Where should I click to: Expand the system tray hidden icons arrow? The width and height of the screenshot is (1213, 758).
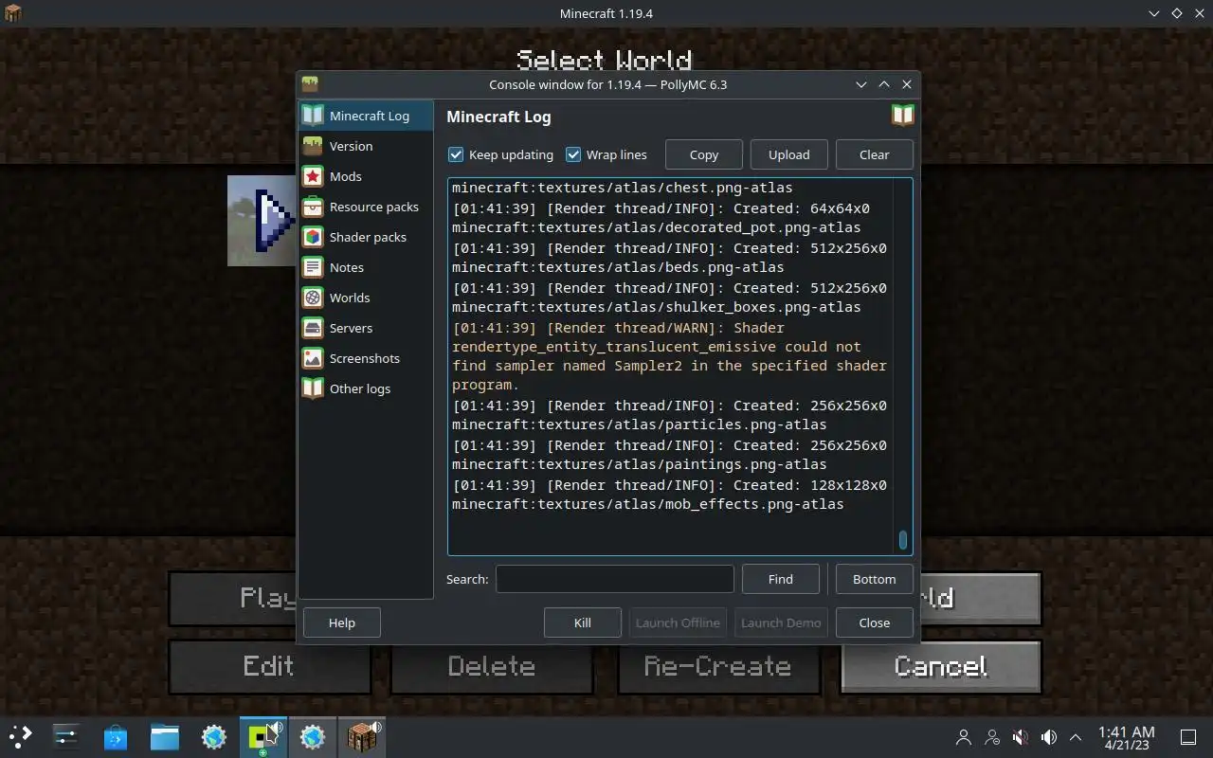[x=1076, y=737]
